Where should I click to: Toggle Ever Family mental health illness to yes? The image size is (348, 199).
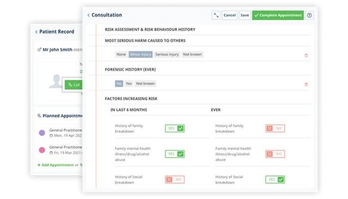point(275,154)
